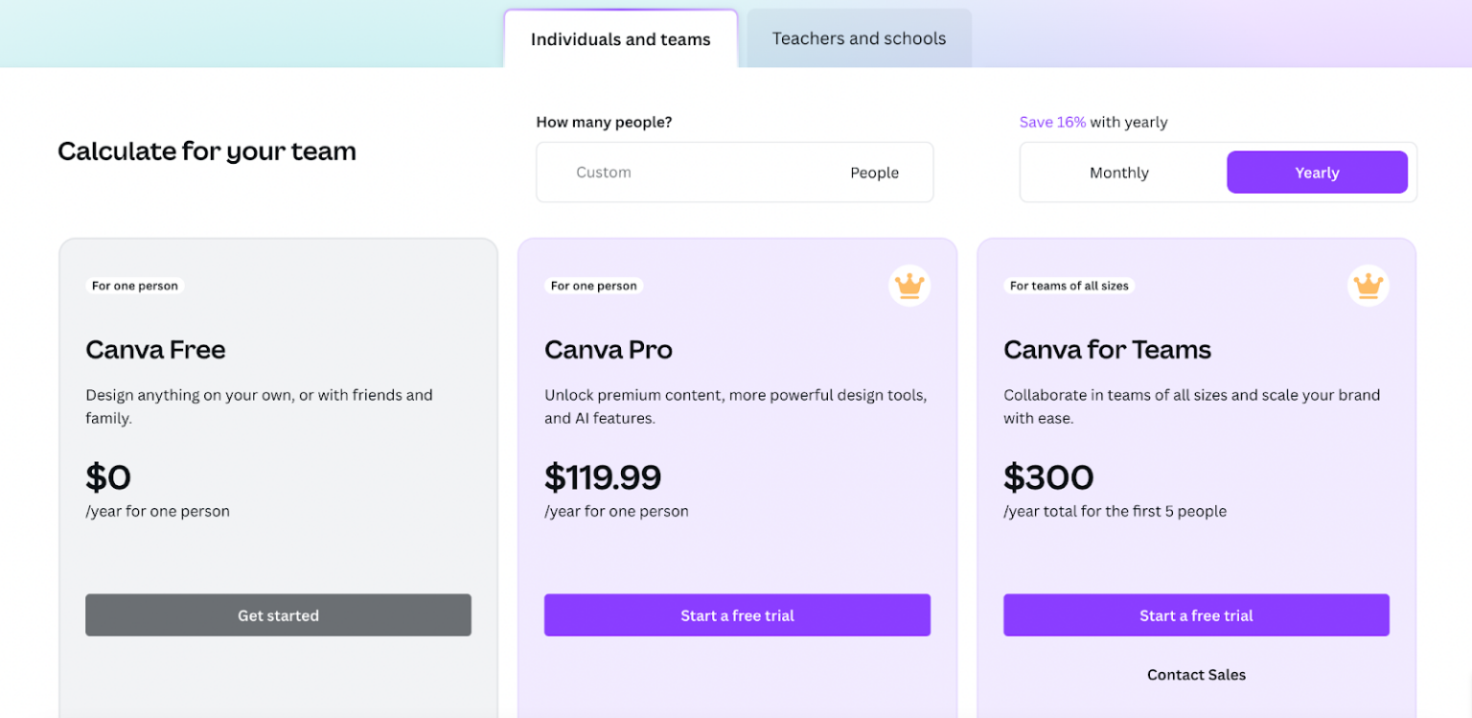Click the Contact Sales link

click(x=1196, y=675)
